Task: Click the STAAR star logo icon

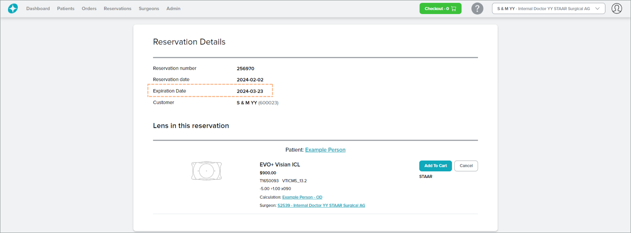Action: click(13, 8)
